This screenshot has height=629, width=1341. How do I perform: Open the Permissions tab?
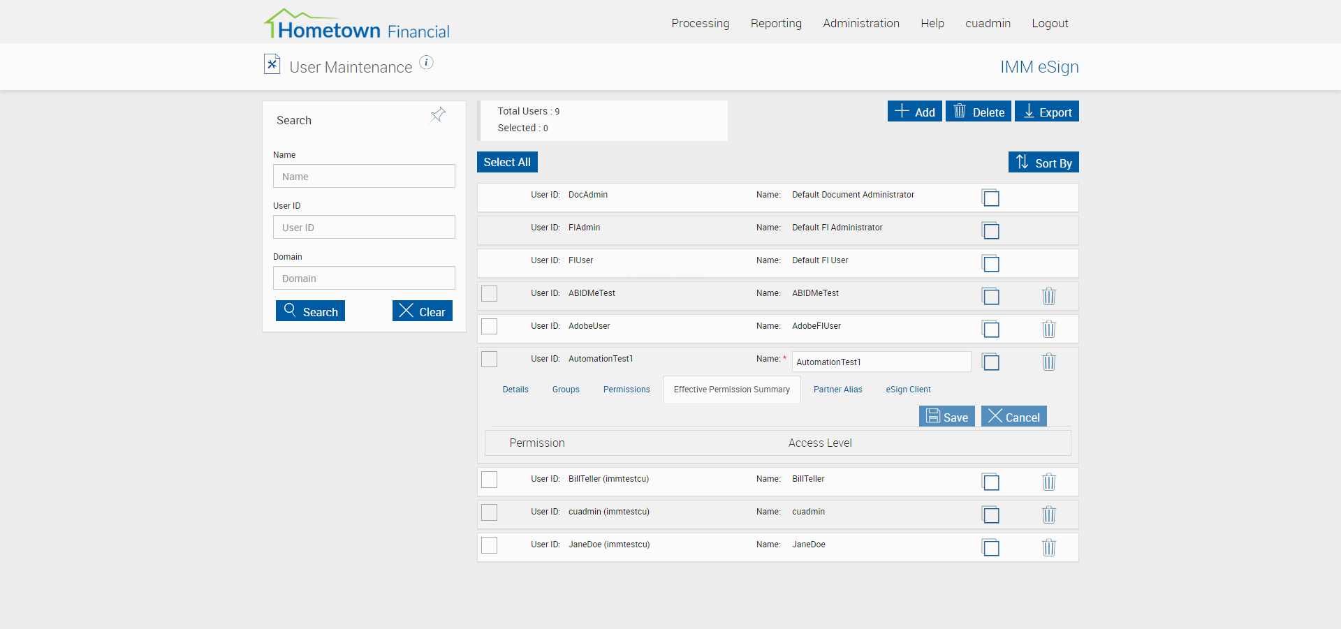tap(626, 390)
